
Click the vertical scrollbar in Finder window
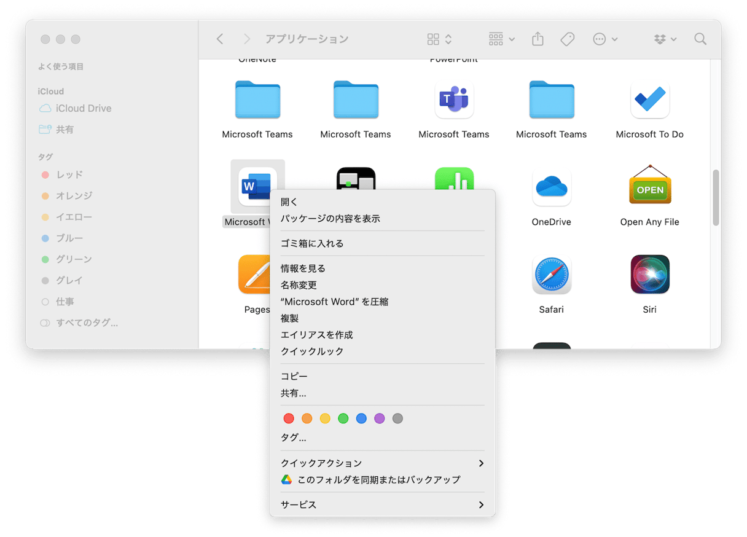[716, 198]
